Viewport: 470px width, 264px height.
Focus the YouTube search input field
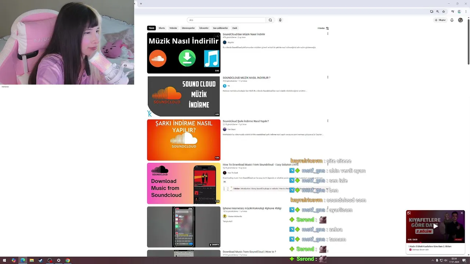tap(227, 20)
